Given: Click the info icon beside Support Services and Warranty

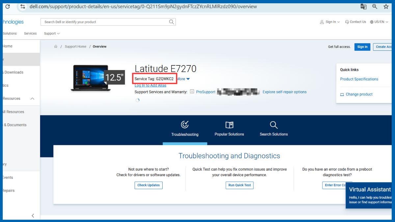Looking at the screenshot, I should click(x=192, y=92).
